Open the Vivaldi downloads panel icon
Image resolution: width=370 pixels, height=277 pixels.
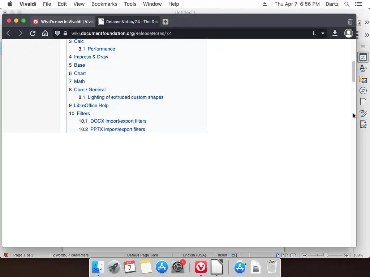pyautogui.click(x=335, y=33)
